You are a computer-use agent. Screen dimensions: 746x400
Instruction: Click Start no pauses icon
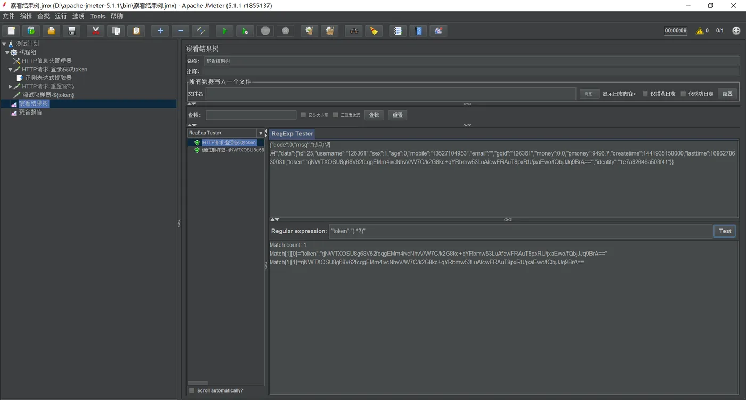point(245,31)
